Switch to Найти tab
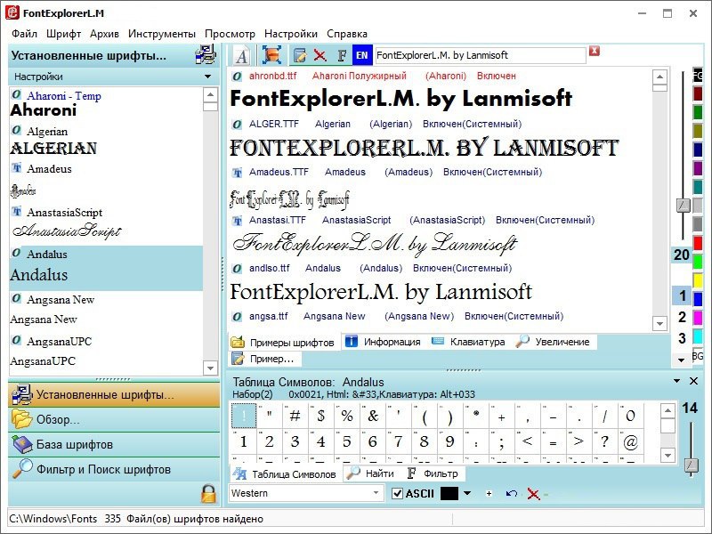Viewport: 712px width, 534px height. click(370, 473)
